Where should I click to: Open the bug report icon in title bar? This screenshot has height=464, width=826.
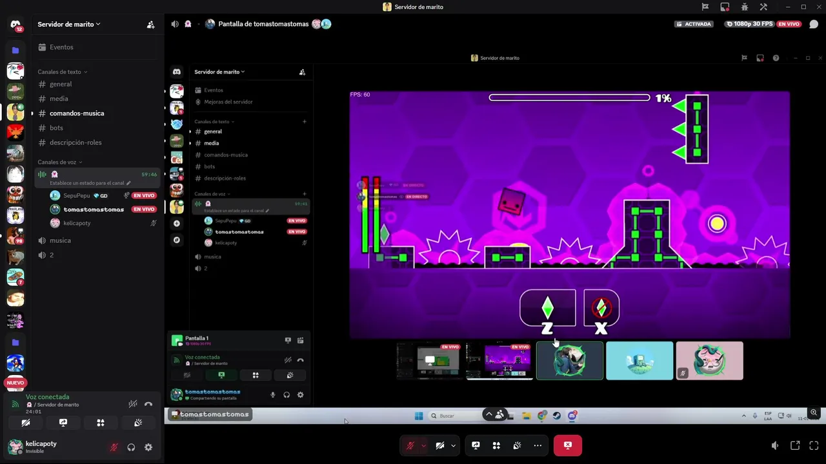coord(744,7)
